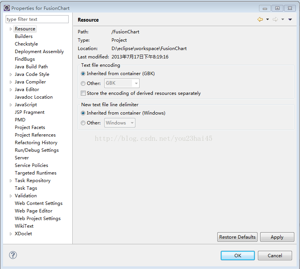
Task: Click the back navigation arrow icon
Action: (x=260, y=19)
